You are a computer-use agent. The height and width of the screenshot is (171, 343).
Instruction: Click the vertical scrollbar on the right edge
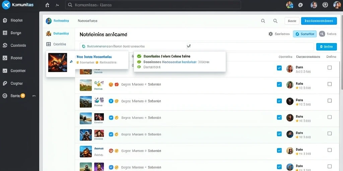[x=342, y=52]
